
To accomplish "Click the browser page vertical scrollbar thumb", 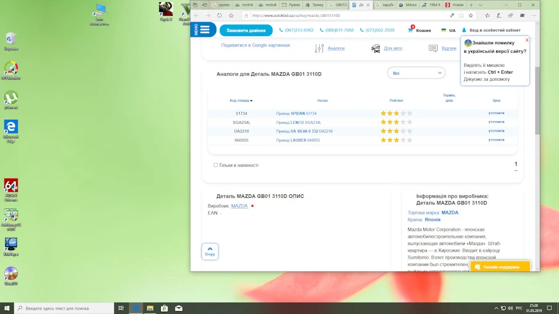I will tap(537, 101).
